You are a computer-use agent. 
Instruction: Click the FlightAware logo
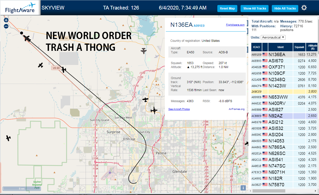coord(20,8)
